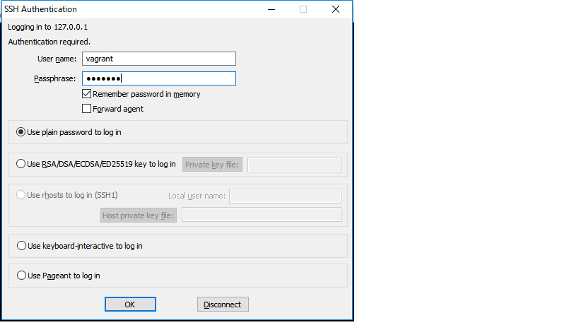Click the host private key path field
This screenshot has width=579, height=325.
pyautogui.click(x=262, y=215)
